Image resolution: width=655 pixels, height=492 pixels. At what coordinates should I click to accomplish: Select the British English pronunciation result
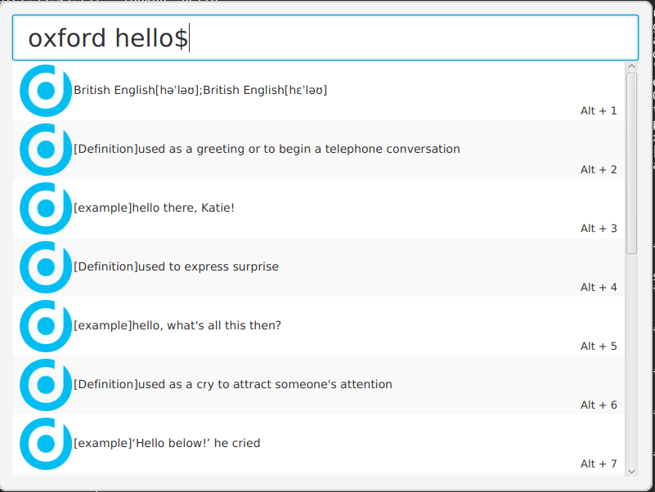tap(319, 91)
